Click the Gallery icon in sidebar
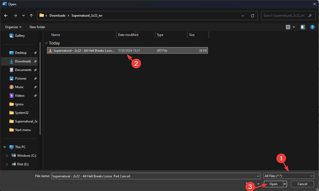Image resolution: width=319 pixels, height=191 pixels. pos(11,36)
